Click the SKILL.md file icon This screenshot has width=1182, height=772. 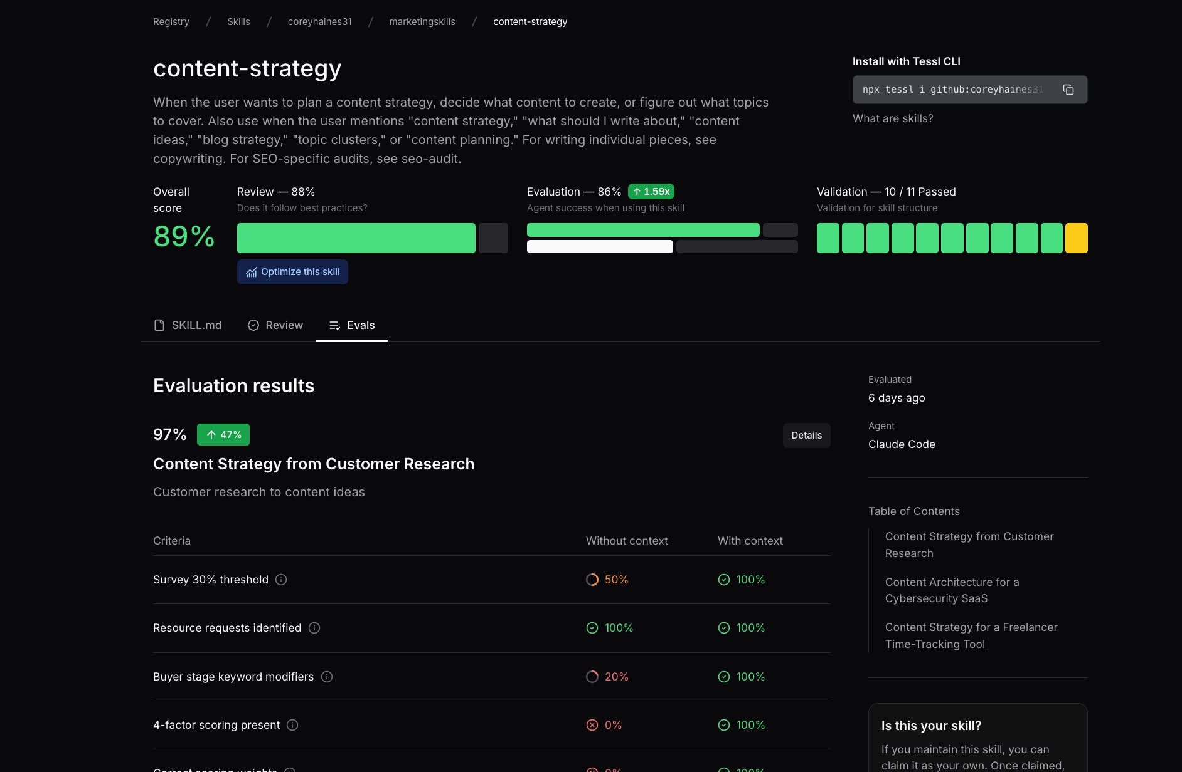(x=159, y=325)
